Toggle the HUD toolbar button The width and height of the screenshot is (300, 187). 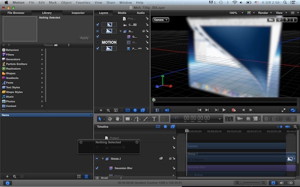[229, 119]
